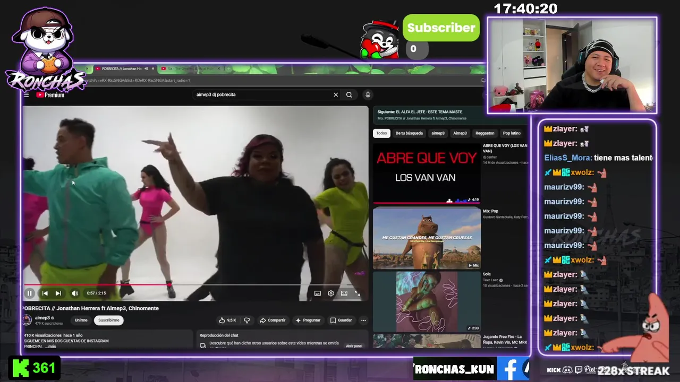680x382 pixels.
Task: Open the Sola by Tavo Laez title
Action: coord(487,274)
